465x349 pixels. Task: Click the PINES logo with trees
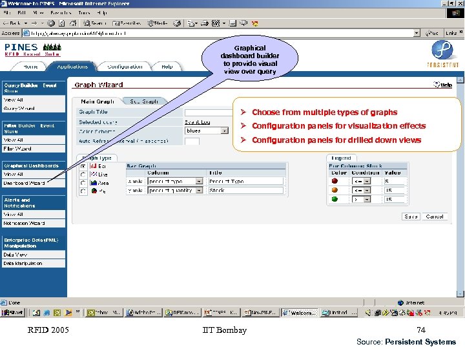[33, 50]
